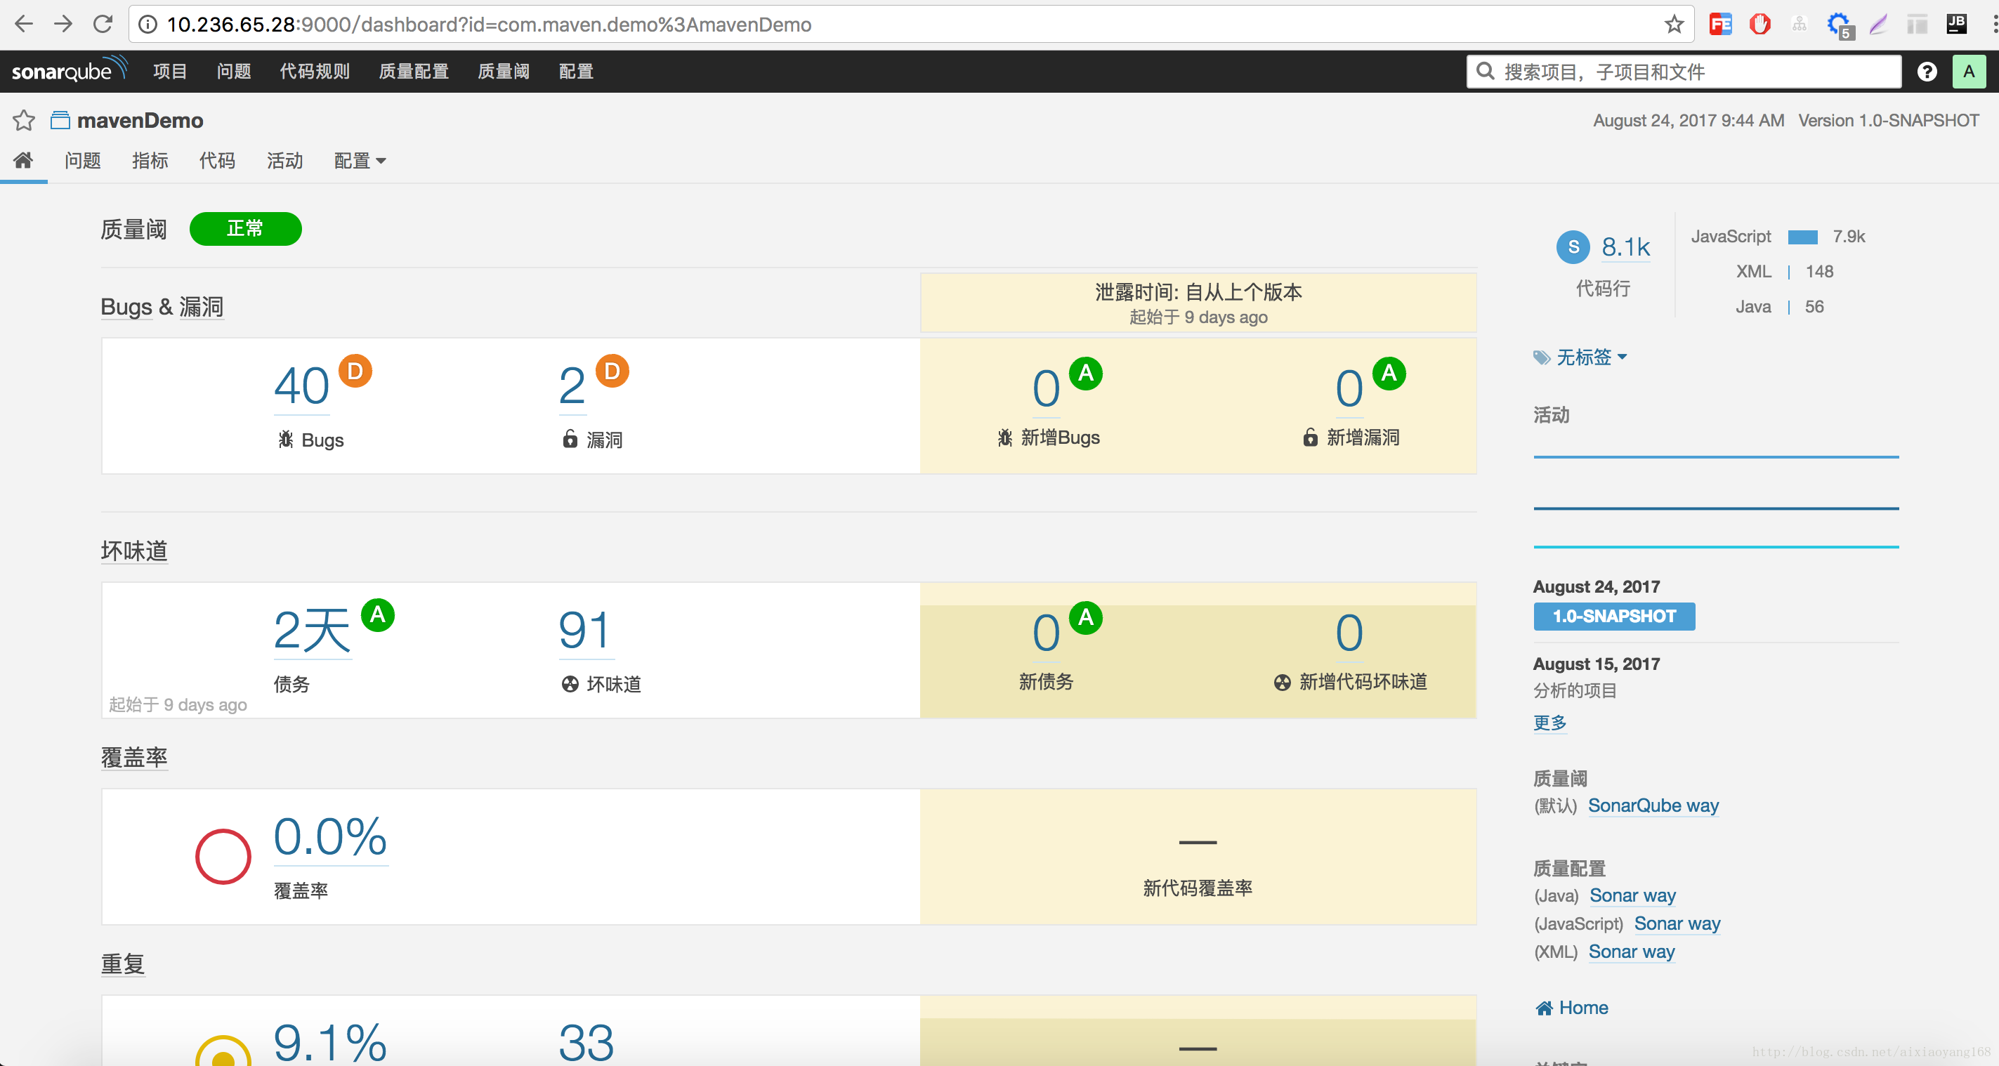
Task: Open the help question mark icon
Action: 1926,72
